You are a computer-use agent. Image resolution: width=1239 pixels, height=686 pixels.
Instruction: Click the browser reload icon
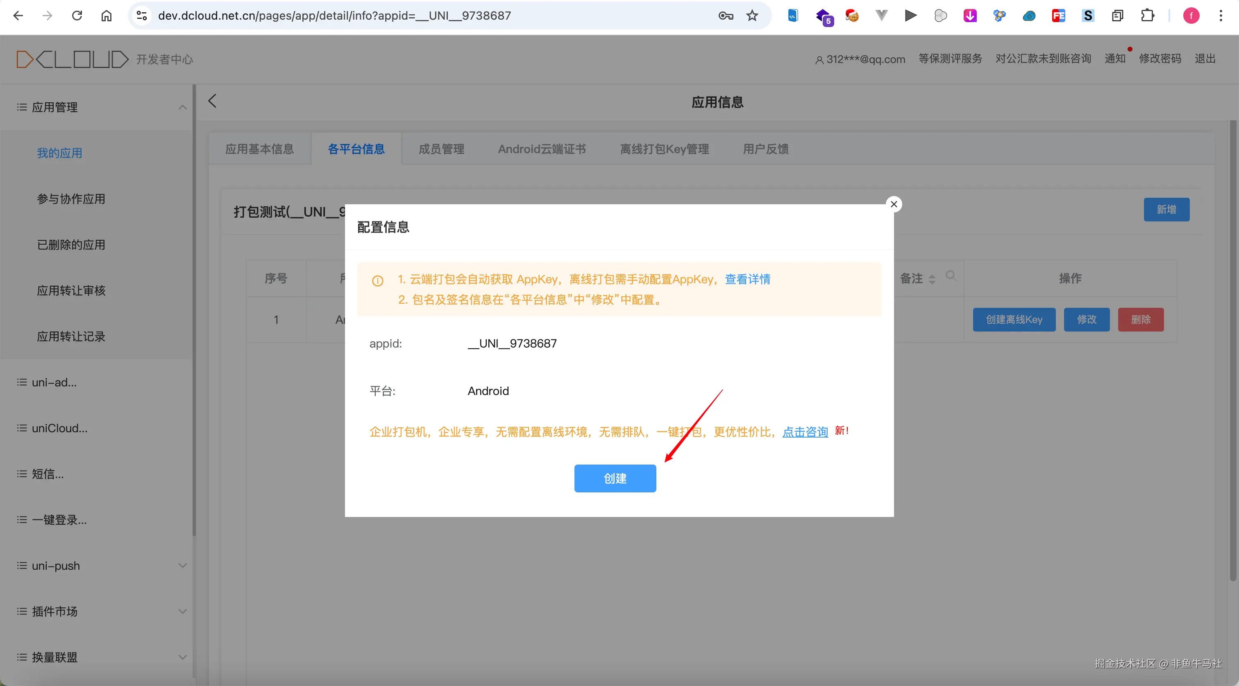pyautogui.click(x=77, y=16)
